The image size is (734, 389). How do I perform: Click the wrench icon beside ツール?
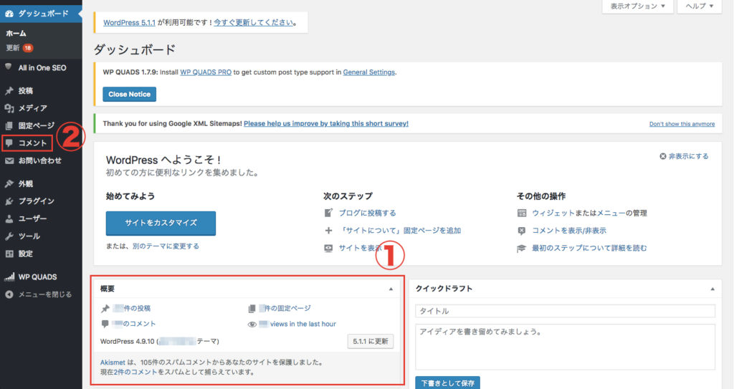9,236
